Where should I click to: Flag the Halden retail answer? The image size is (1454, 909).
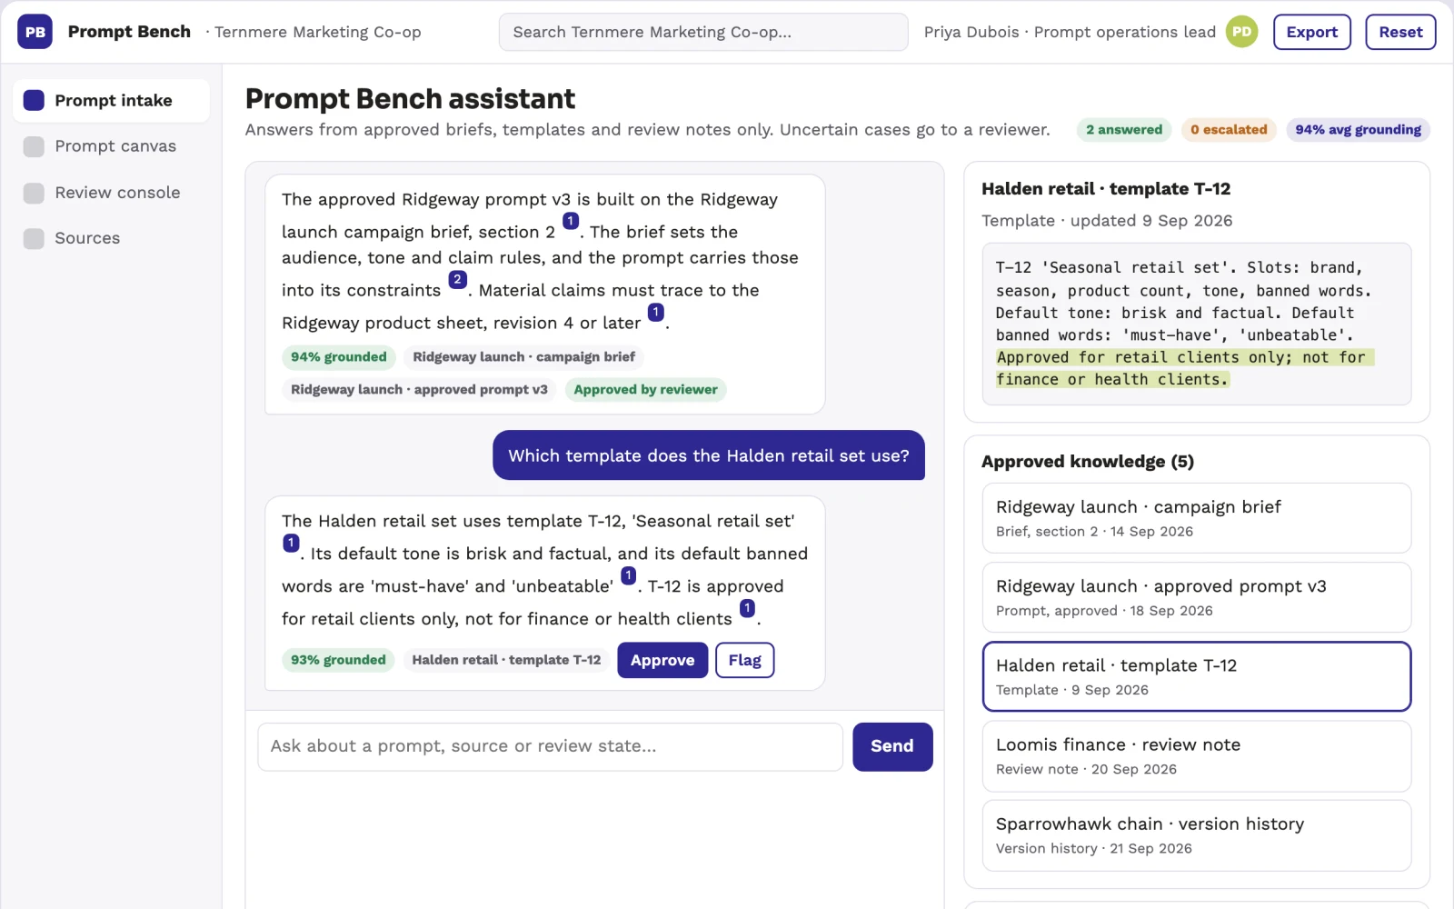click(744, 660)
